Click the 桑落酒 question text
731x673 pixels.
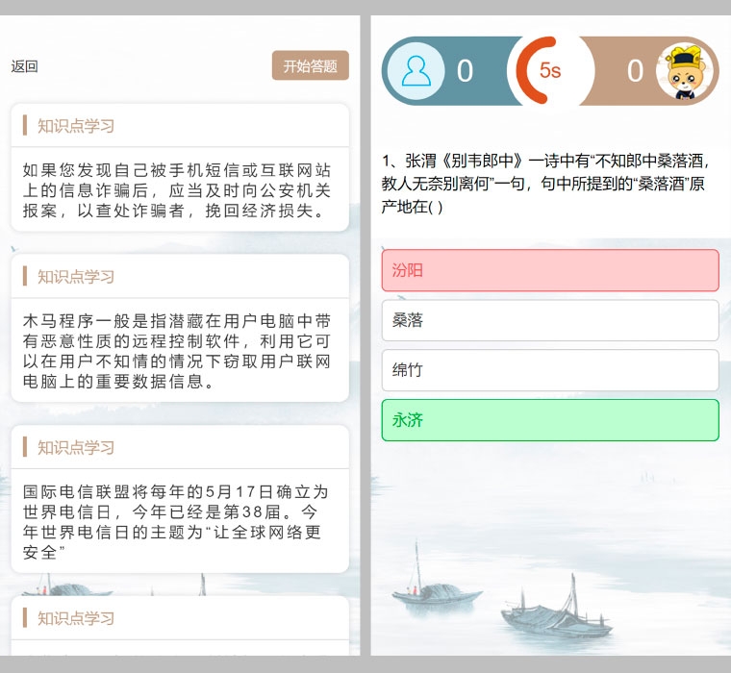(x=548, y=183)
